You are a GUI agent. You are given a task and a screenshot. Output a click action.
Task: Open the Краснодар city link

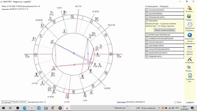121,102
